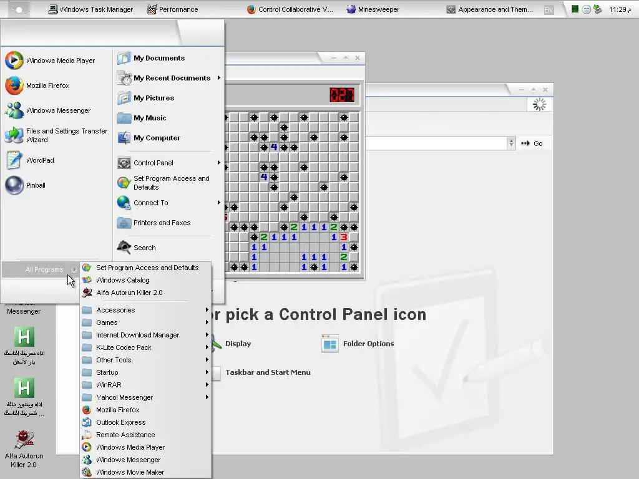This screenshot has height=479, width=639.
Task: Open My Music folder
Action: [142, 118]
